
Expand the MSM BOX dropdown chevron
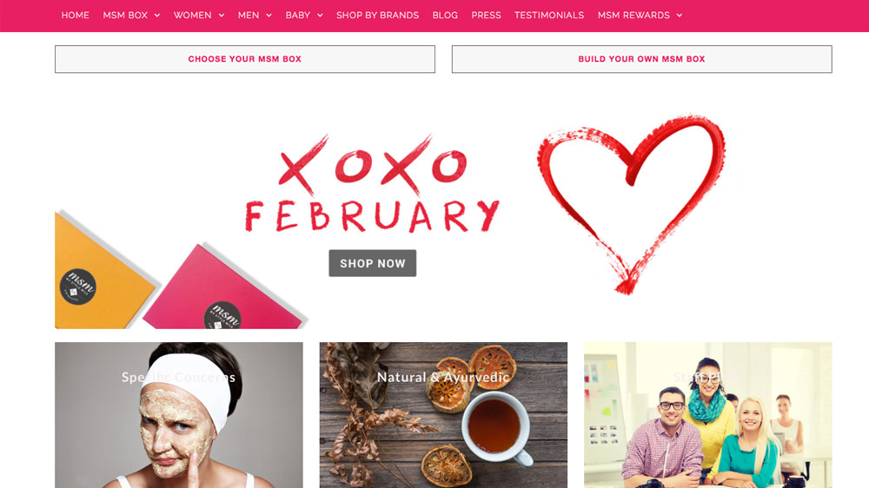[x=156, y=16]
